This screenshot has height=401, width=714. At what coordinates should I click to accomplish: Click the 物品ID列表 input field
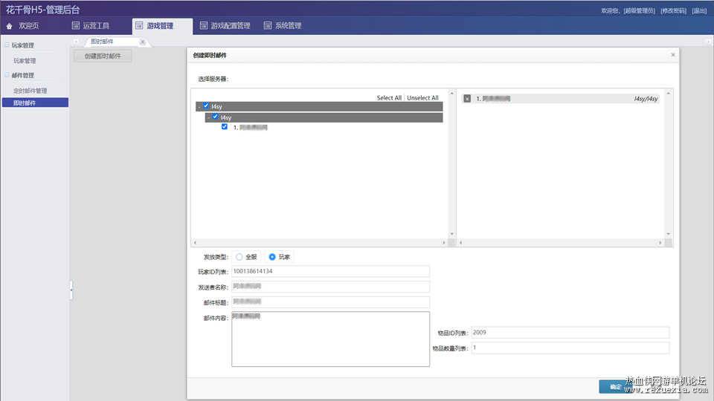[570, 333]
